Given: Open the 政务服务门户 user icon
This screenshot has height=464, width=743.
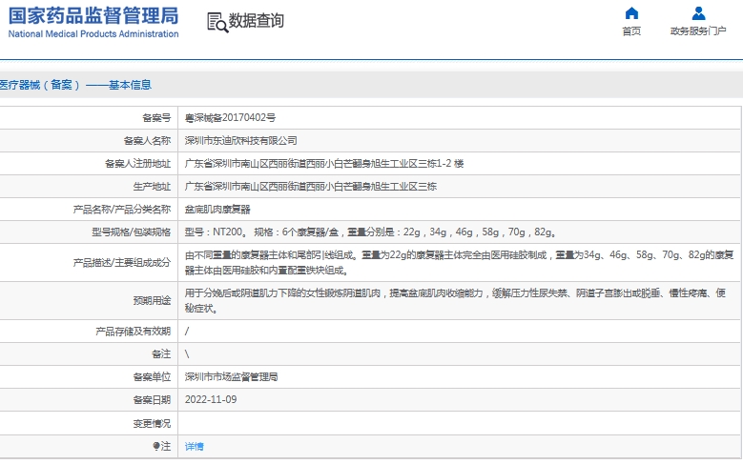Looking at the screenshot, I should pos(698,12).
